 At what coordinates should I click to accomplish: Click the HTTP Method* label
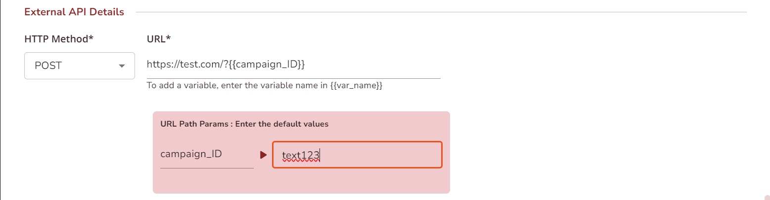pos(59,39)
